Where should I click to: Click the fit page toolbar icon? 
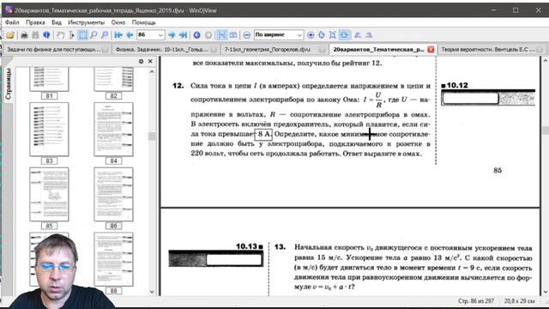click(333, 35)
